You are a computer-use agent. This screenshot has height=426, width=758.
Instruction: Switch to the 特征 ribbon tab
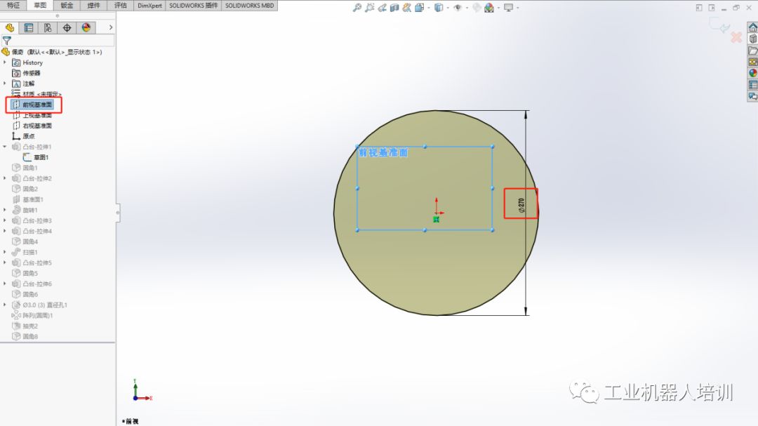[13, 6]
